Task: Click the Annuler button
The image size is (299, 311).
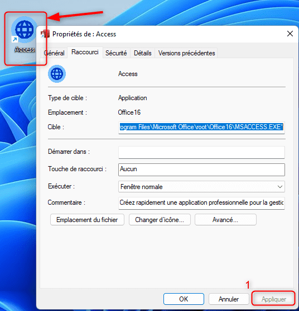Action: click(x=229, y=299)
